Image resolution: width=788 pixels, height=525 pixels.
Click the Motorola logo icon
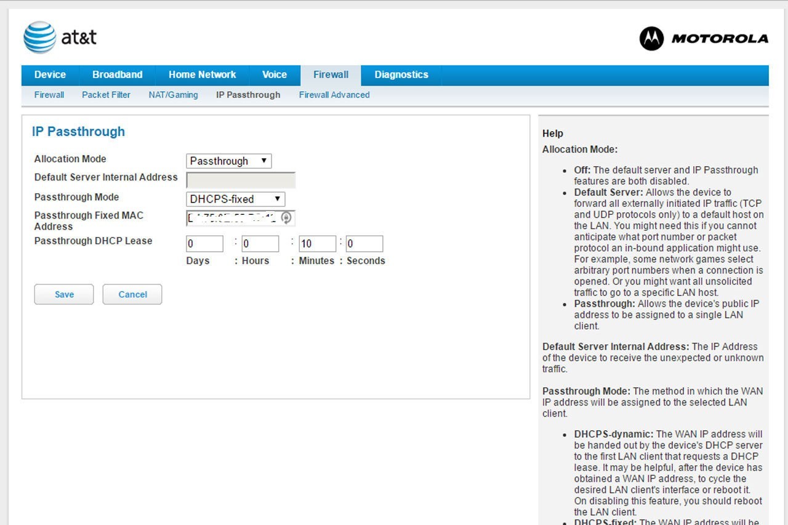pyautogui.click(x=651, y=38)
